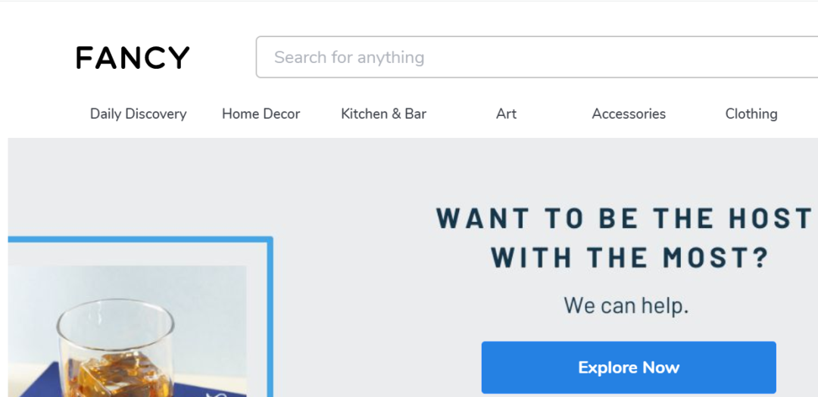Image resolution: width=818 pixels, height=397 pixels.
Task: Click the Search for anything placeholder text
Action: [349, 58]
